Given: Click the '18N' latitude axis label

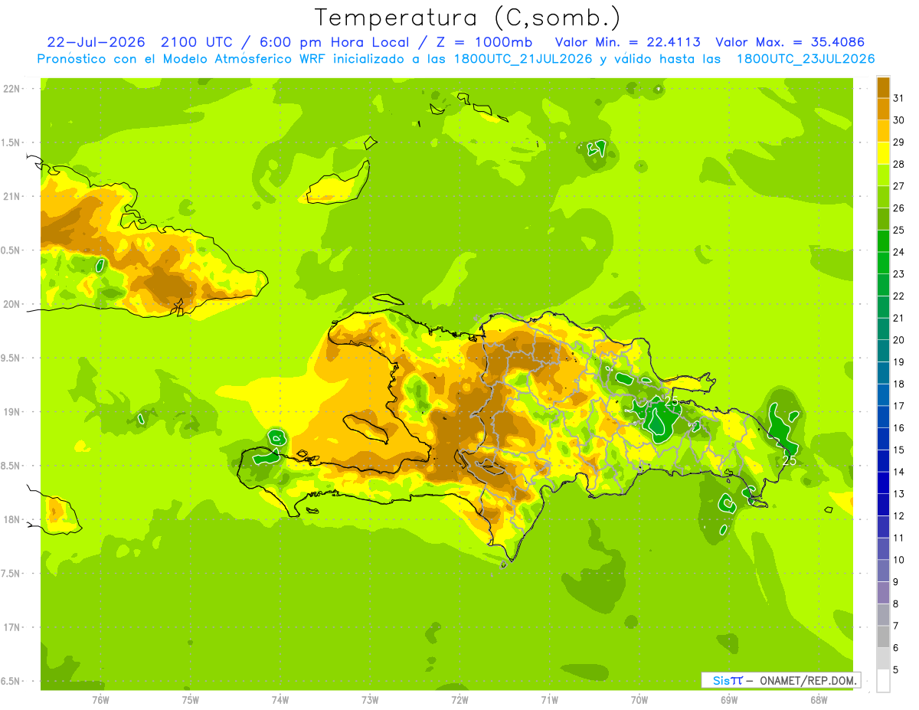Looking at the screenshot, I should click(x=11, y=519).
